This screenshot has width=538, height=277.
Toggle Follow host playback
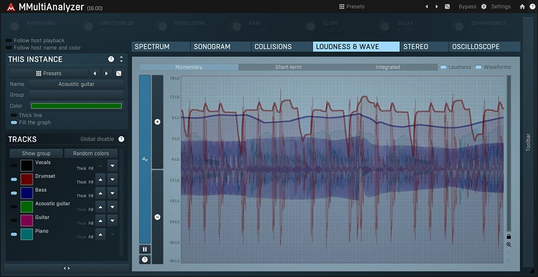[8, 41]
